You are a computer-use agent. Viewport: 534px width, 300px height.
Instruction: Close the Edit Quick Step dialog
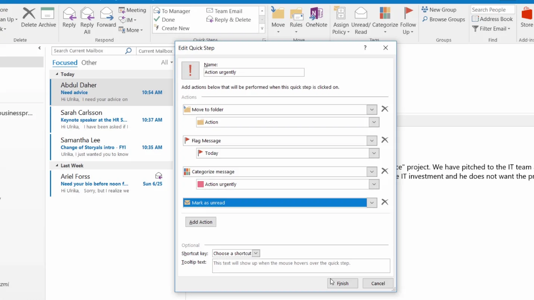point(386,48)
